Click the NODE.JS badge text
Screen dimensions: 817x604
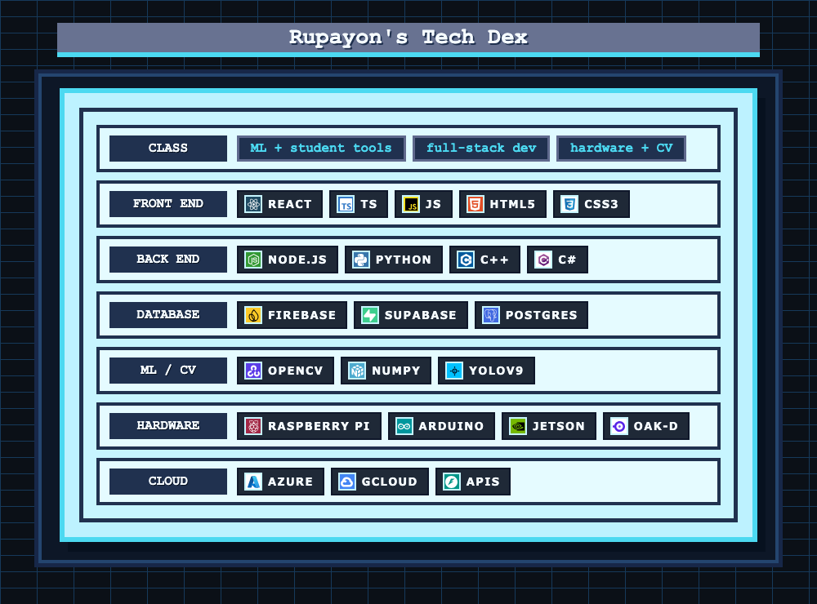click(x=297, y=260)
